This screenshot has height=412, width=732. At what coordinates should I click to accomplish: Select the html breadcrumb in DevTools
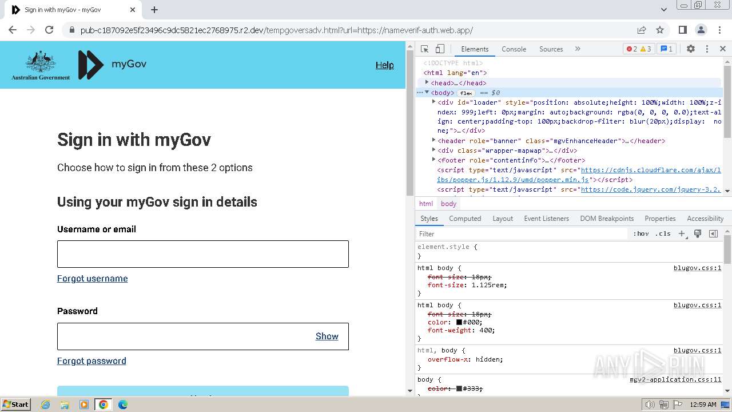pyautogui.click(x=426, y=204)
